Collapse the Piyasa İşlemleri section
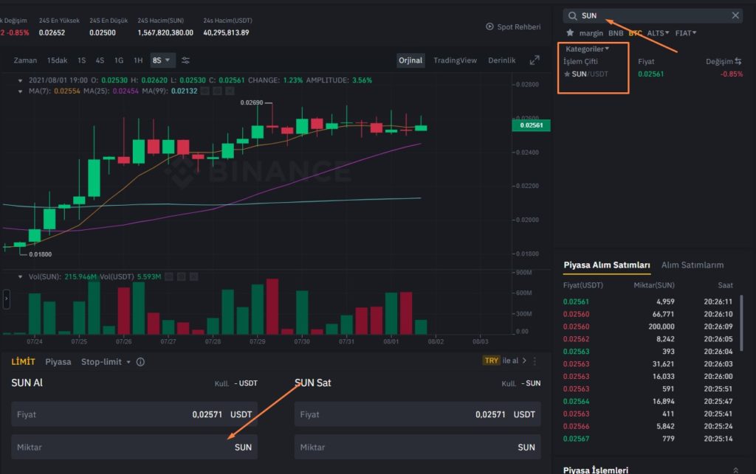756x474 pixels. 736,470
